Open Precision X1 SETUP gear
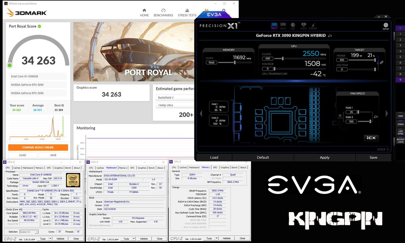Image resolution: width=405 pixels, height=243 pixels. pyautogui.click(x=386, y=26)
